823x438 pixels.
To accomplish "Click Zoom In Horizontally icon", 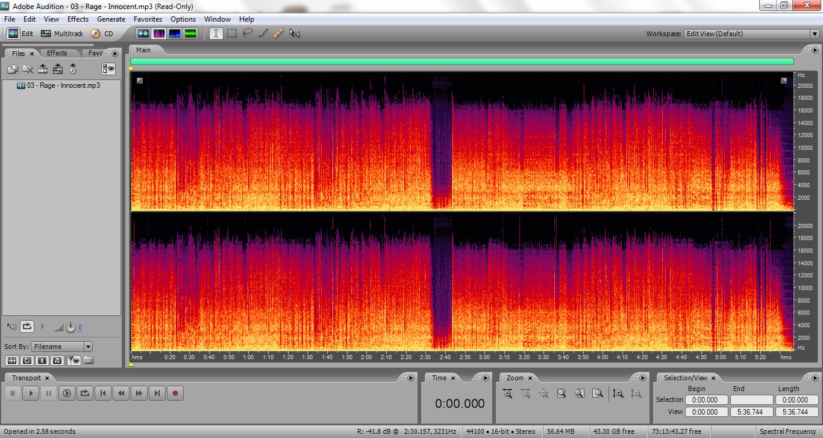I will point(508,393).
